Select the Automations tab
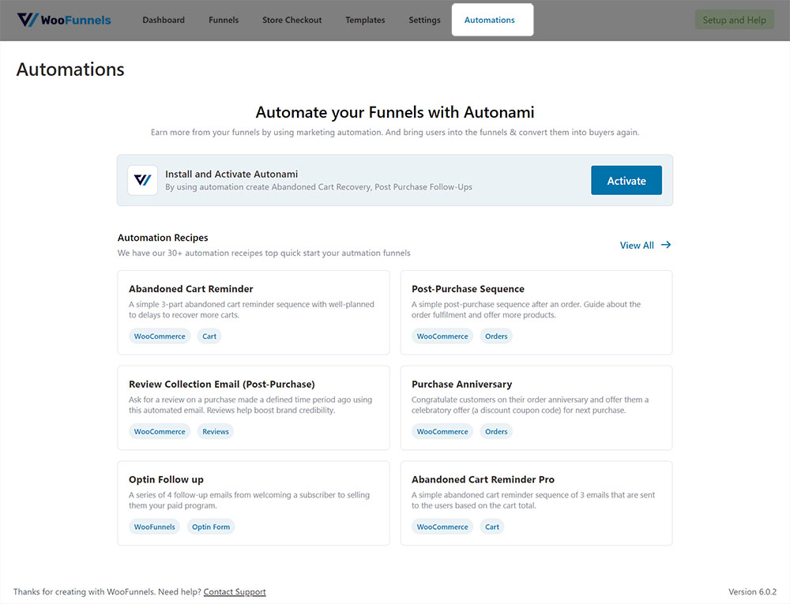 click(492, 21)
